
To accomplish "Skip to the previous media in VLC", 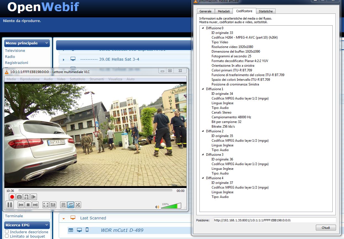I will (x=21, y=205).
